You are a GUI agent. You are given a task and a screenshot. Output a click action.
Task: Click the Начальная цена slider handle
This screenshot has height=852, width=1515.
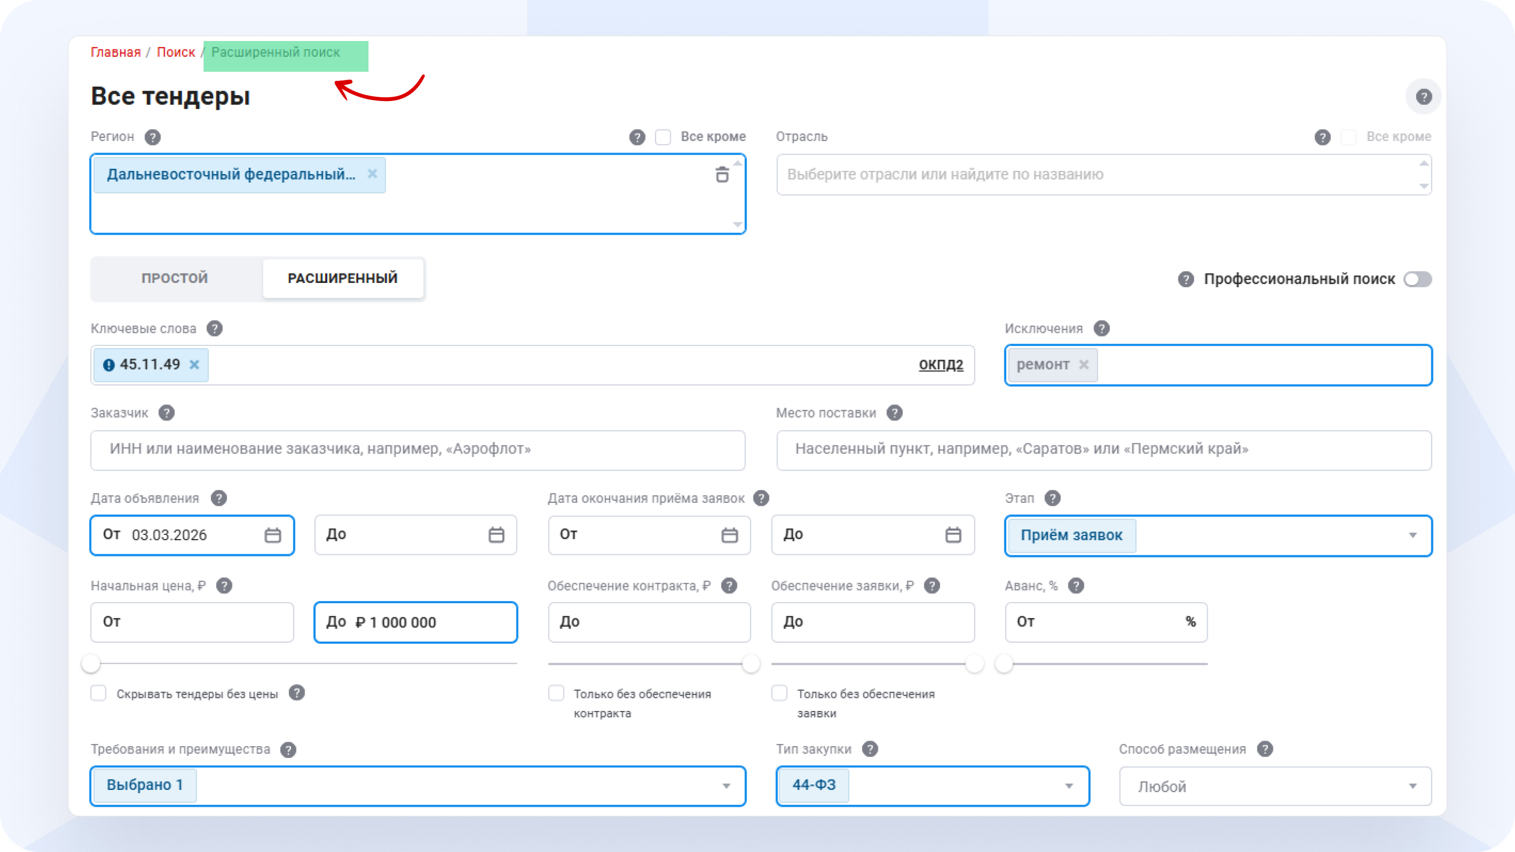[91, 664]
